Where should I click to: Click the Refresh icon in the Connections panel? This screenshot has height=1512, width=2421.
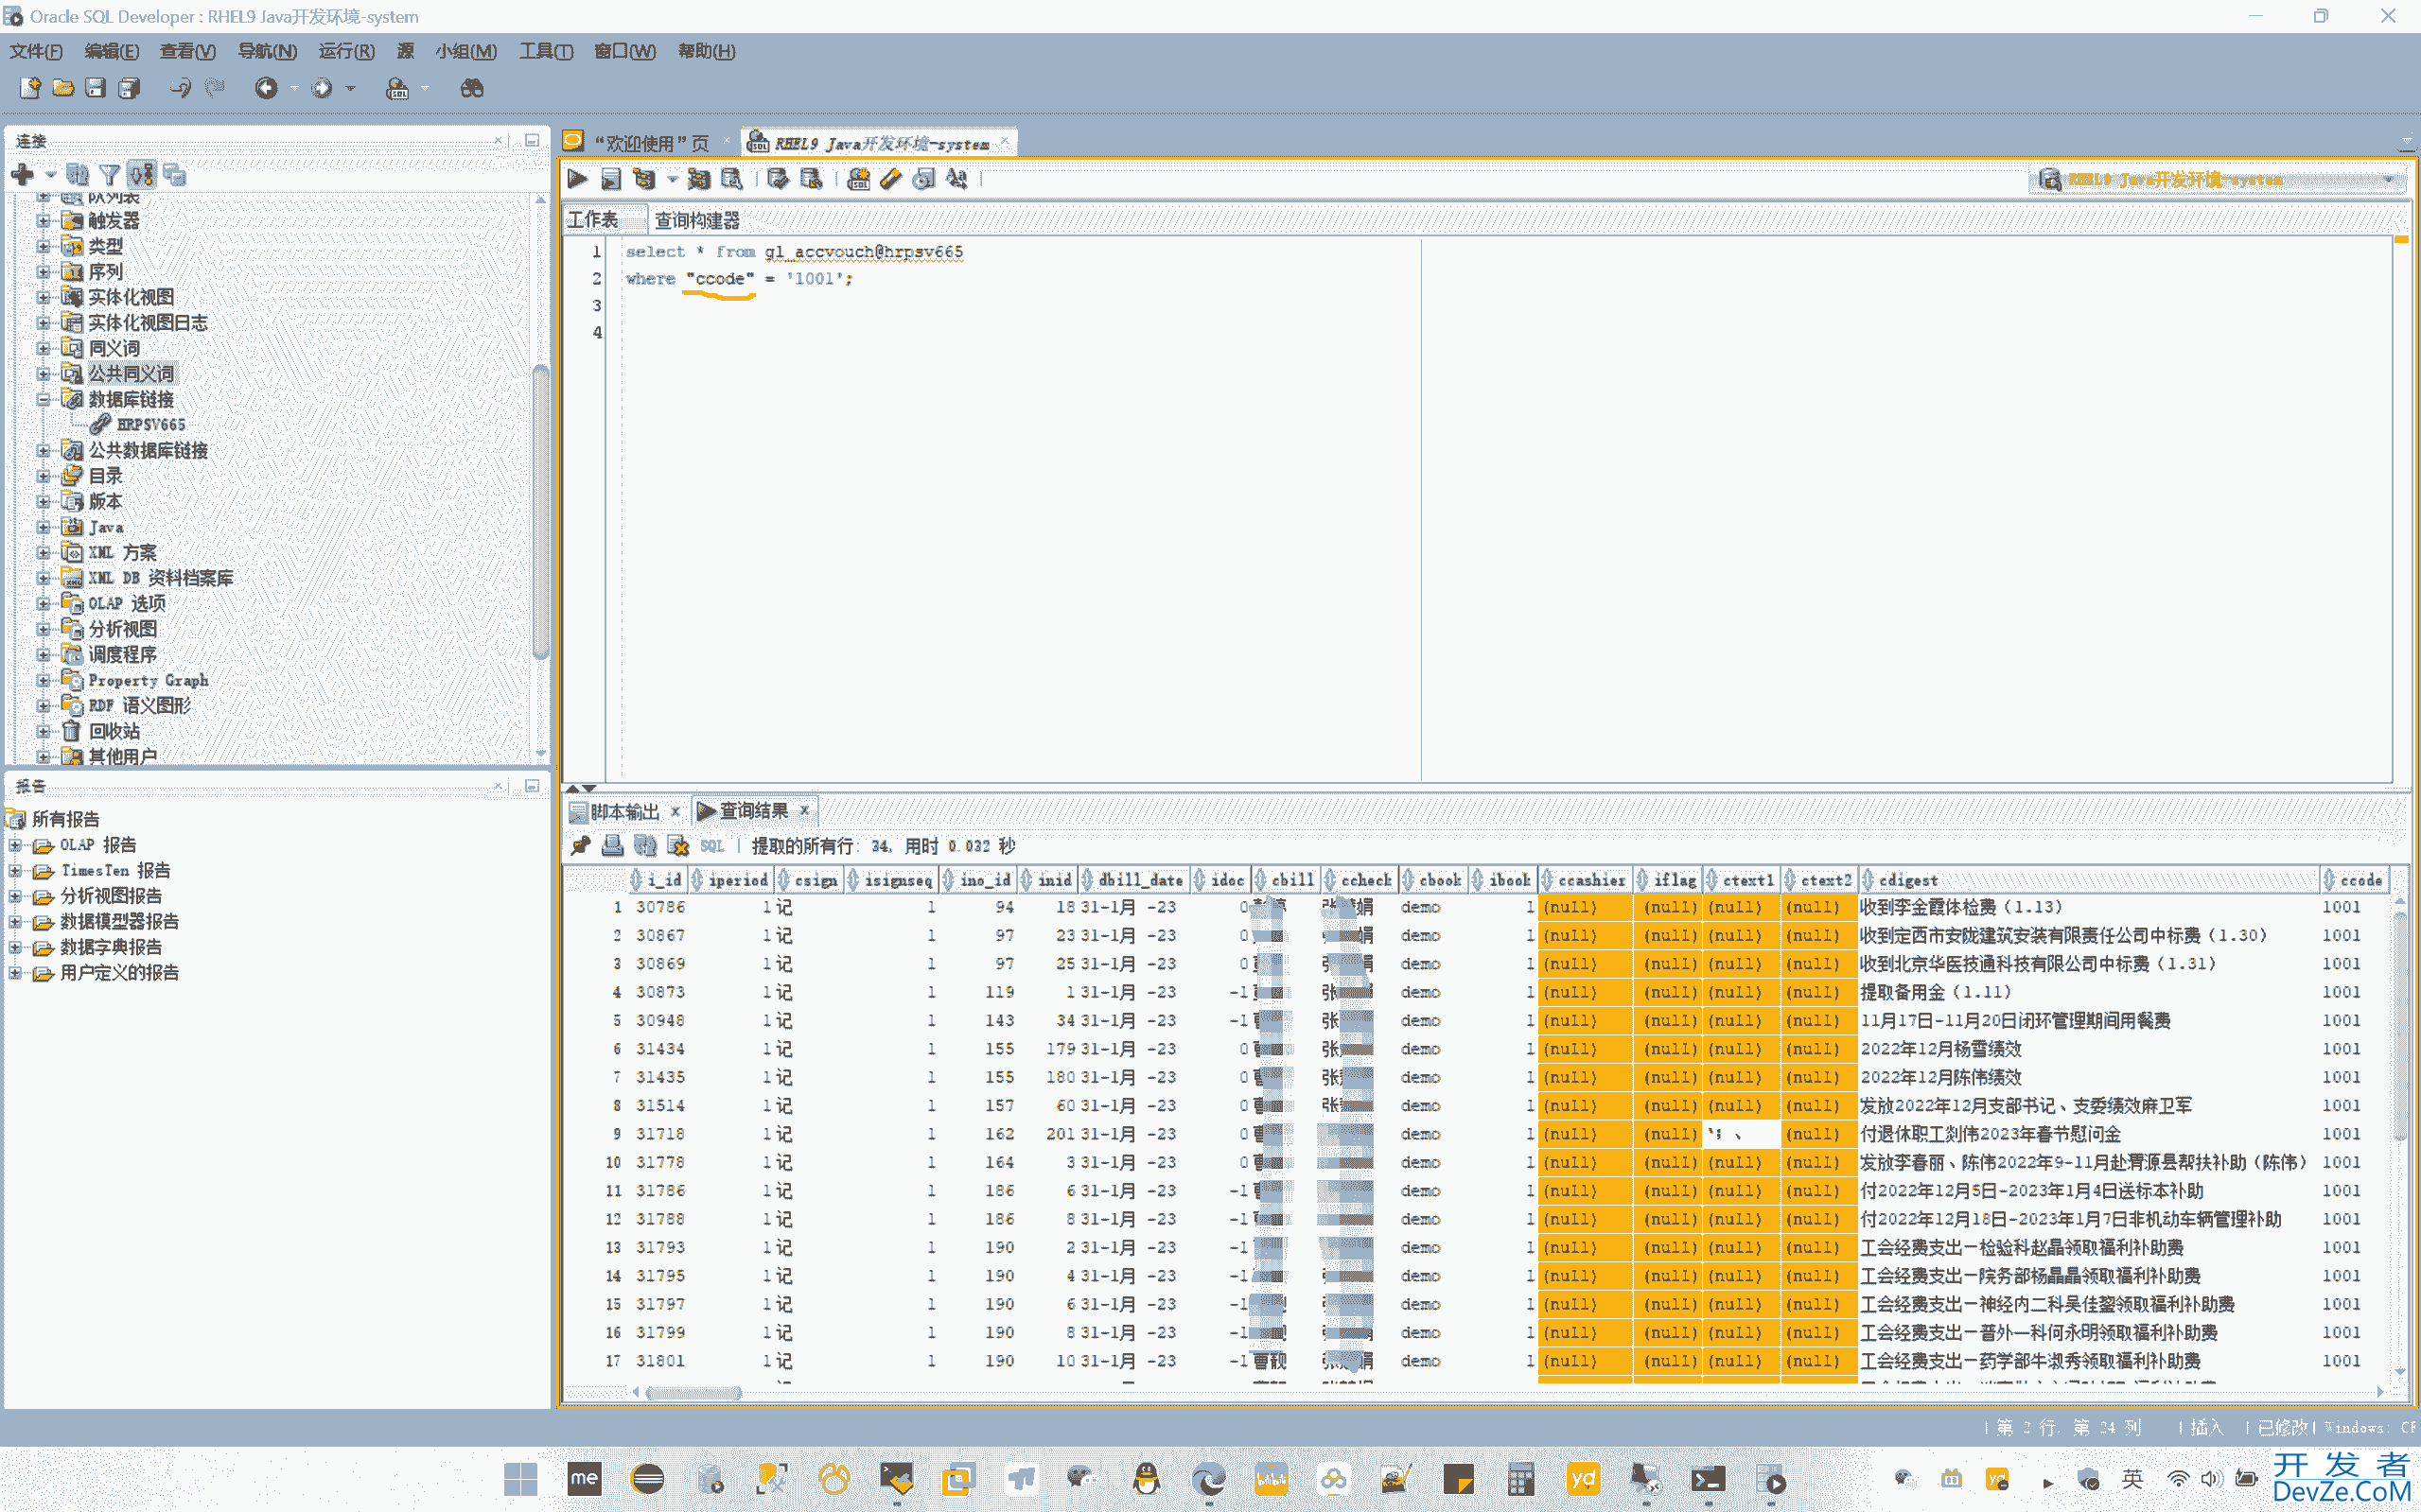pyautogui.click(x=77, y=175)
